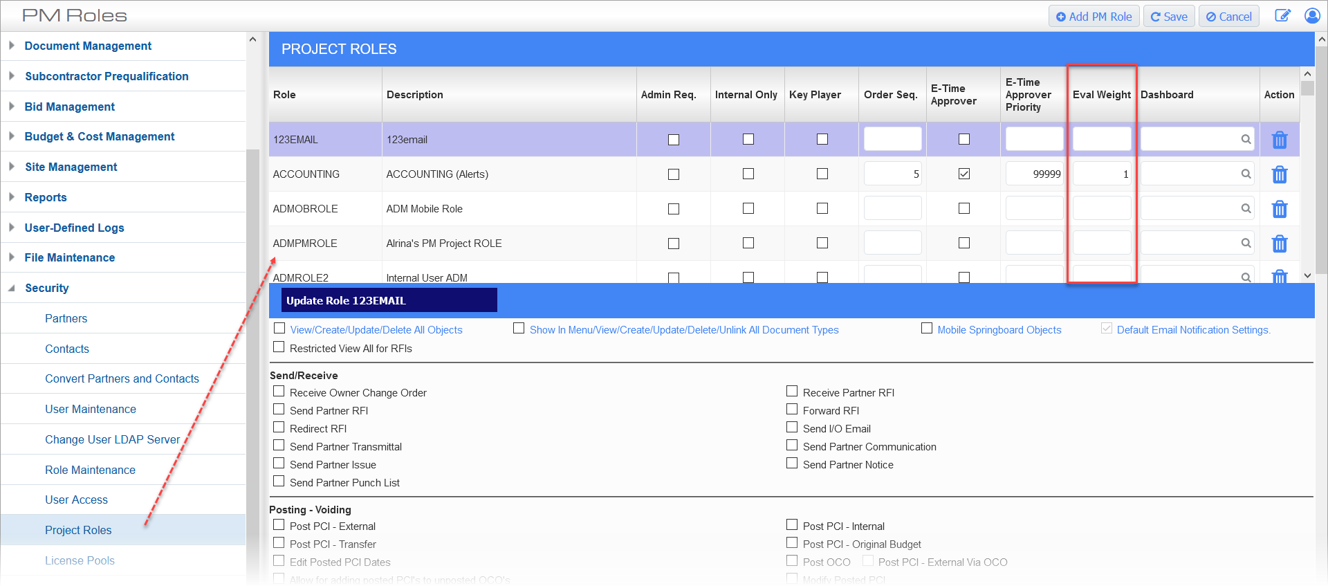Expand the Document Management menu

(x=88, y=46)
